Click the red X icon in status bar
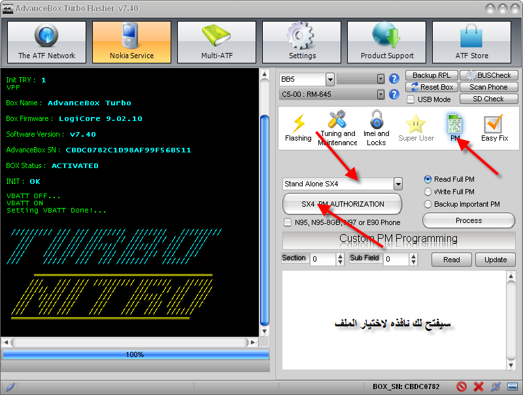 (x=479, y=386)
